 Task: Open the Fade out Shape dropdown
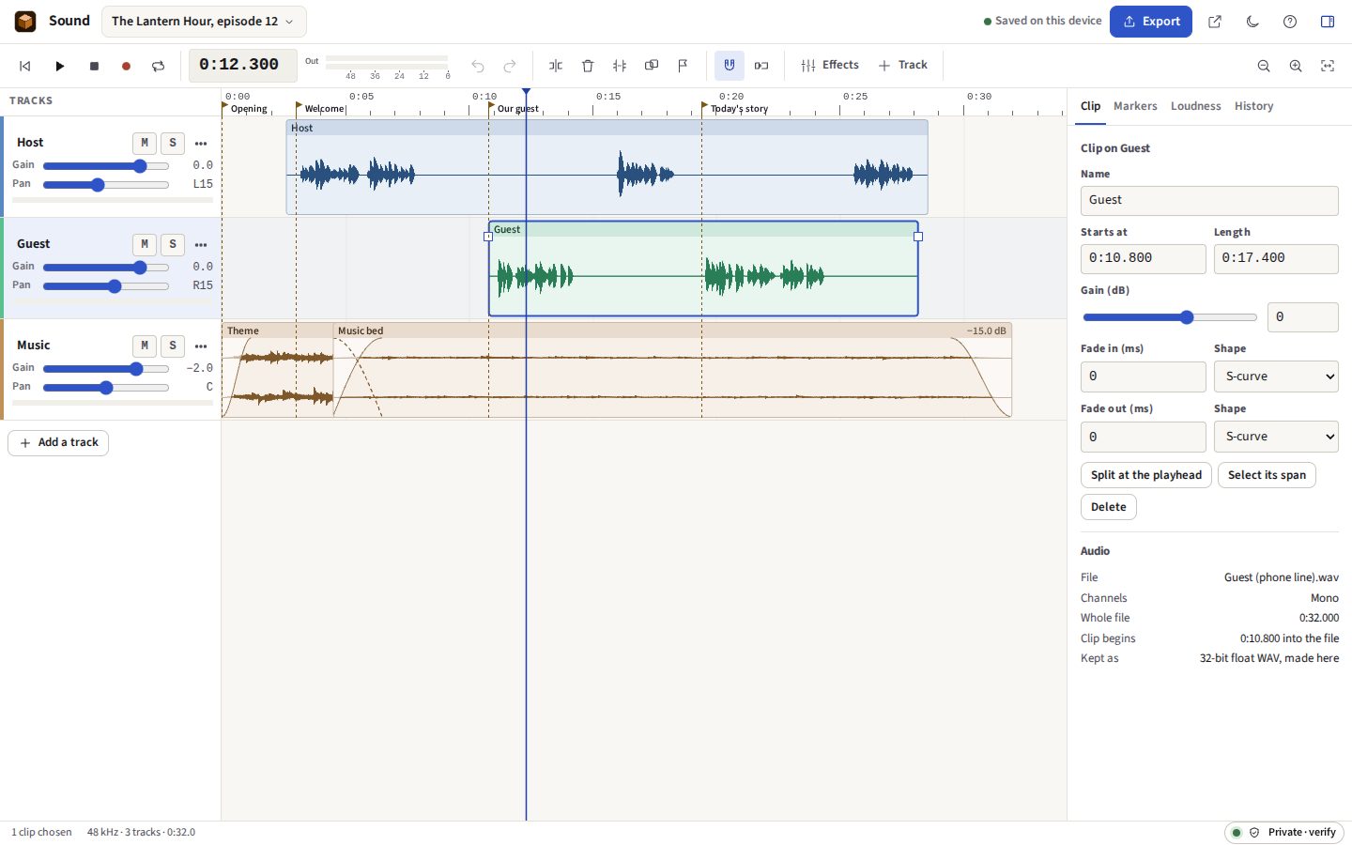[1276, 437]
